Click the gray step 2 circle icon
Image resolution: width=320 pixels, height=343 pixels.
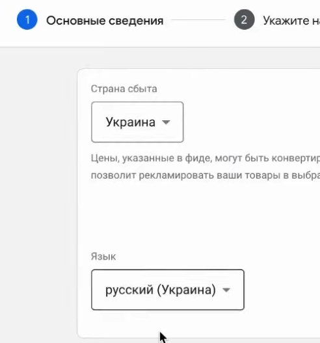(244, 19)
